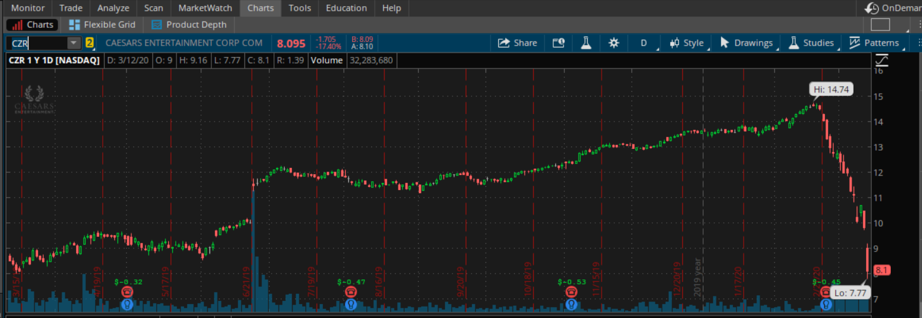The width and height of the screenshot is (922, 318).
Task: Click the 8.095 last price quote
Action: [x=291, y=44]
